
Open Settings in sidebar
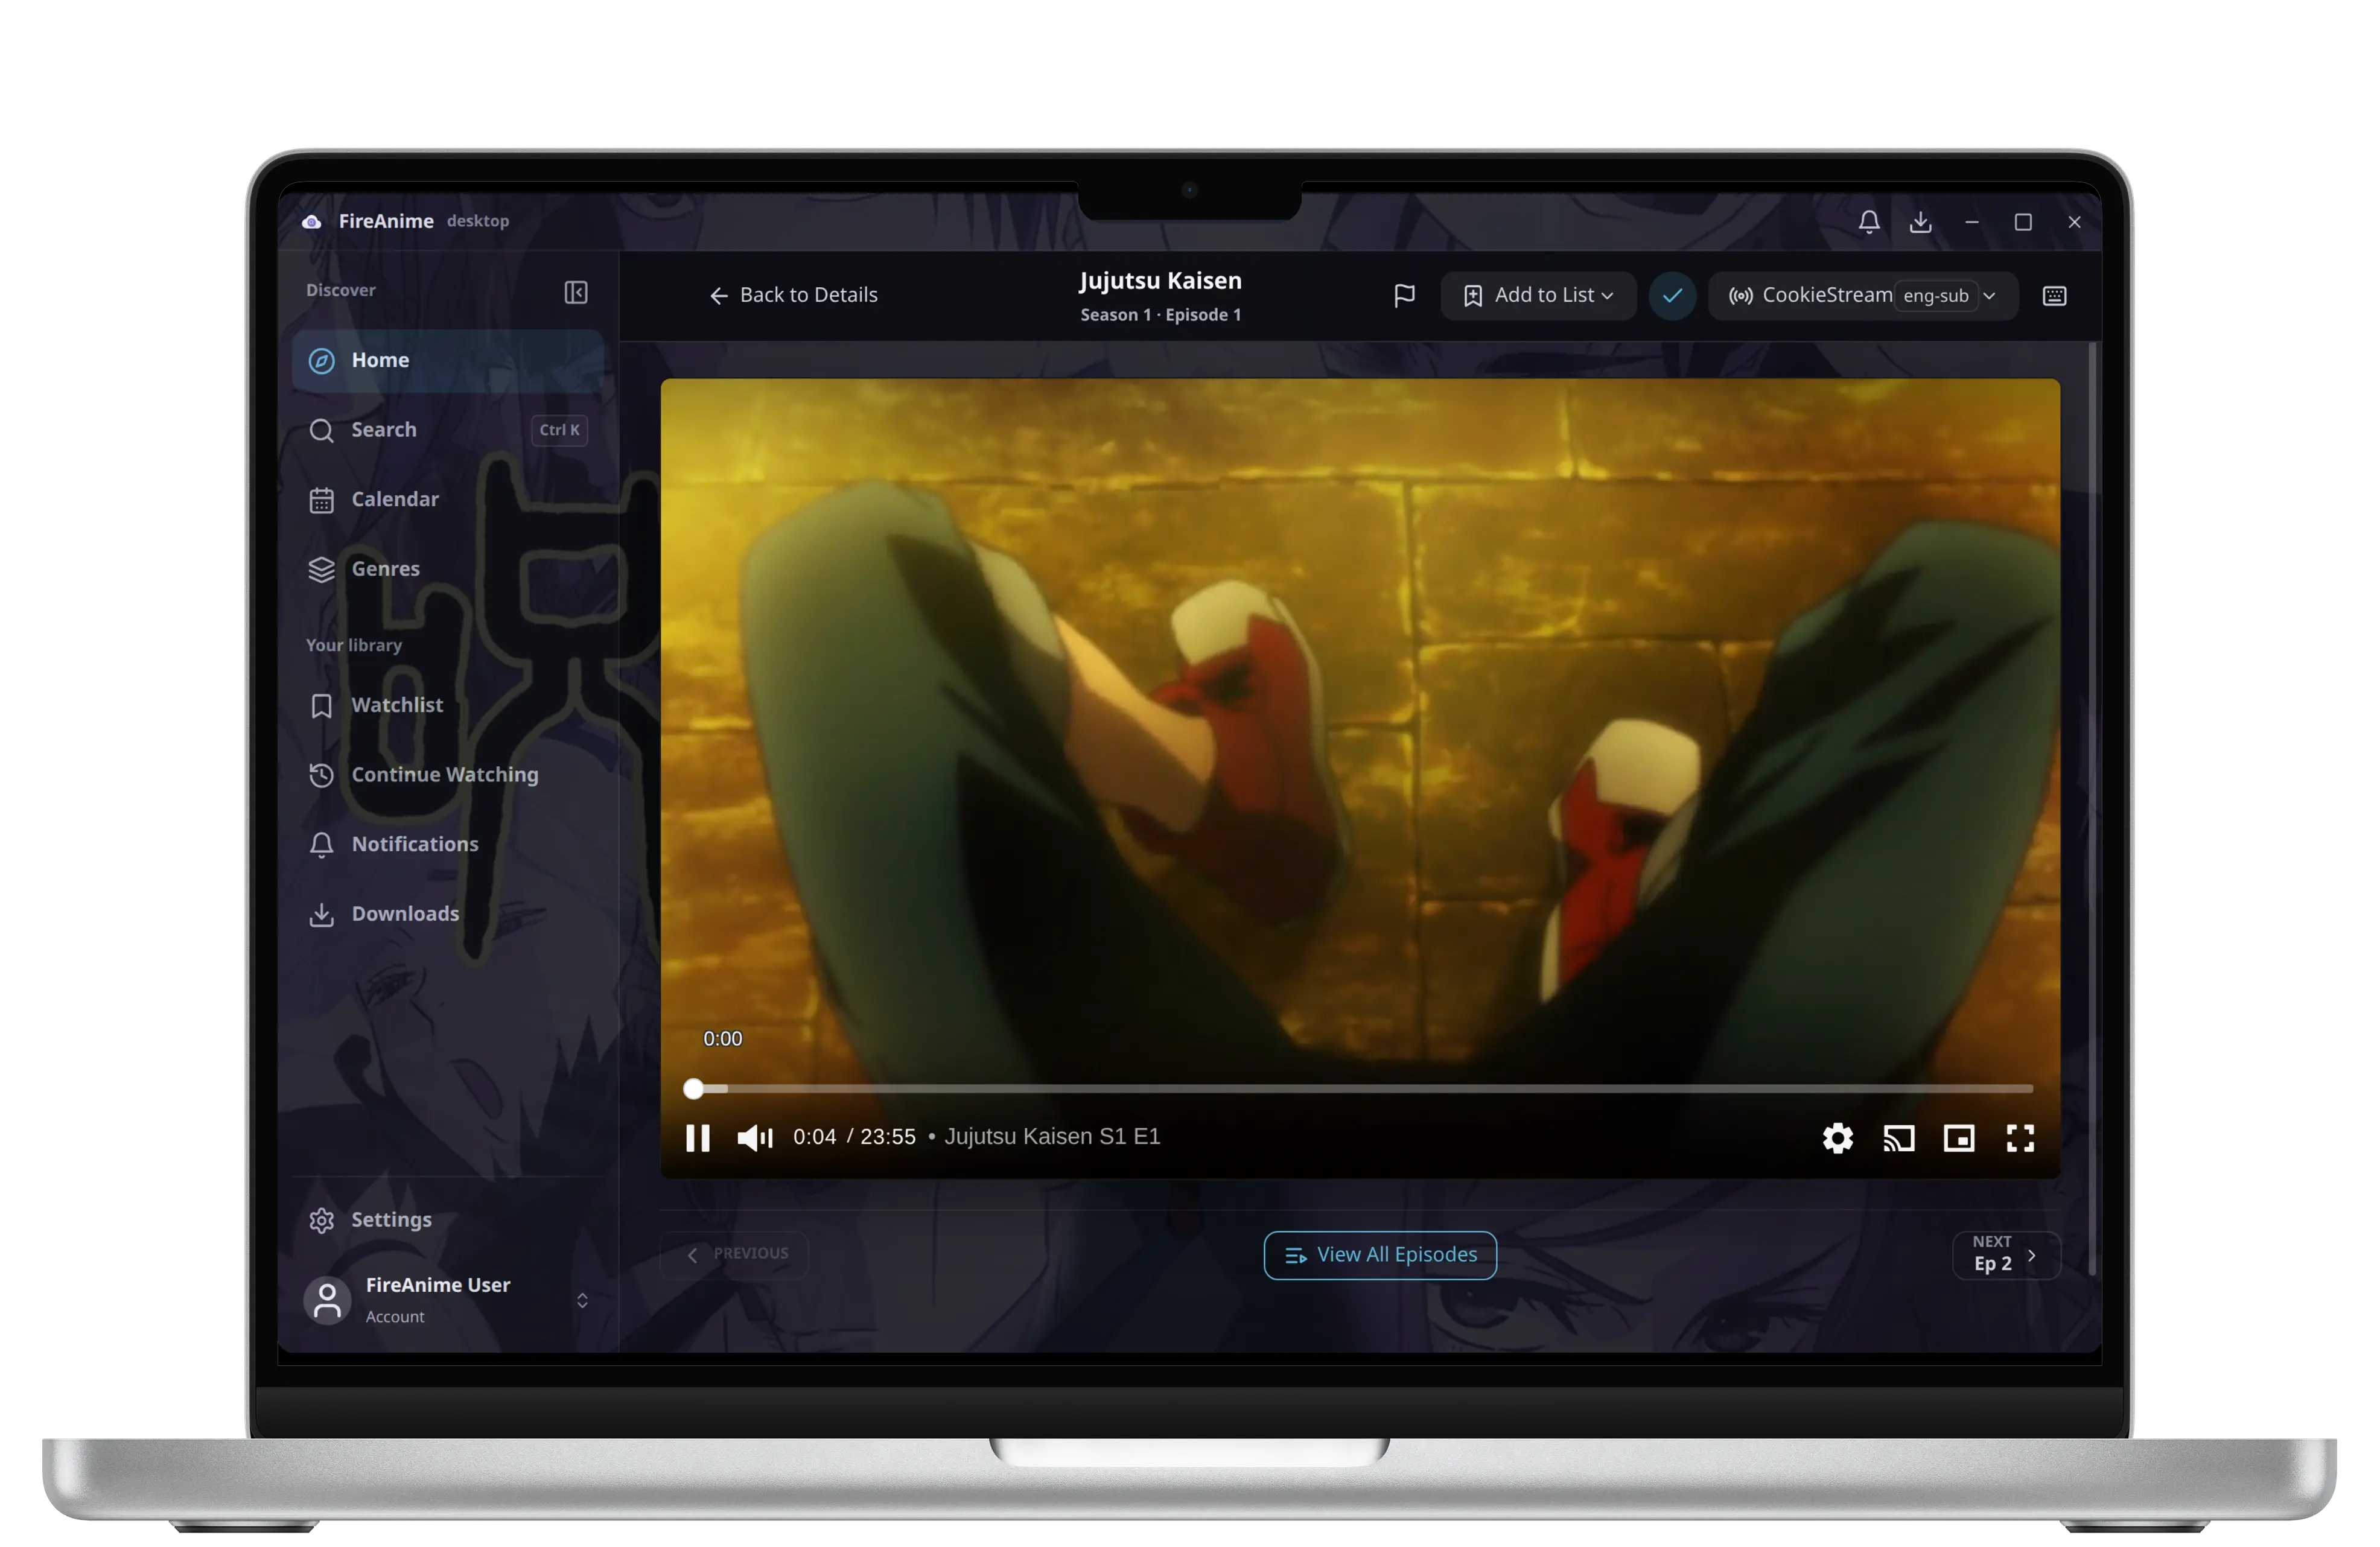point(448,1219)
